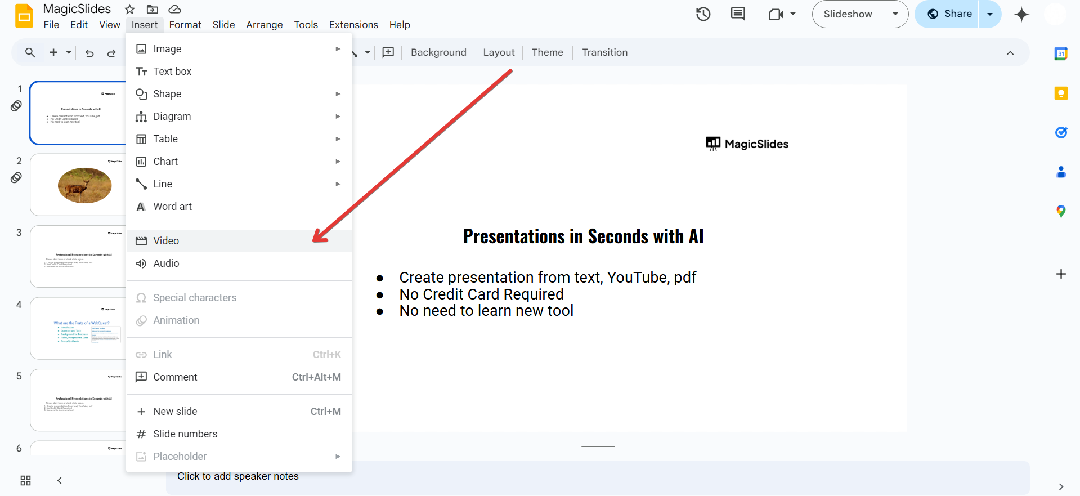Click linked slide icon beside slide 1
Image resolution: width=1080 pixels, height=496 pixels.
click(16, 106)
